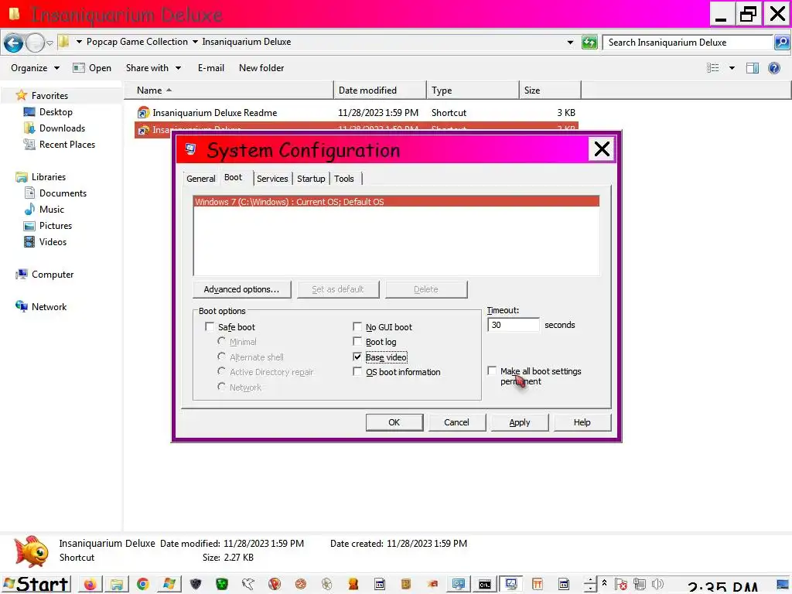
Task: Check the Boot log option
Action: 357,341
